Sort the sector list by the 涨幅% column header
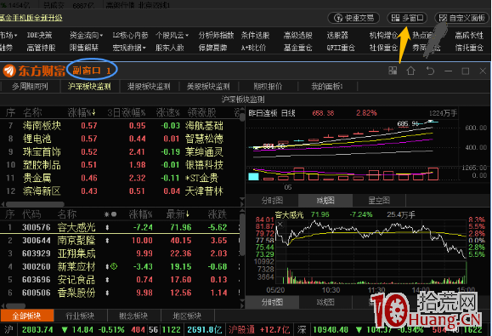The height and width of the screenshot is (336, 492). [82, 112]
